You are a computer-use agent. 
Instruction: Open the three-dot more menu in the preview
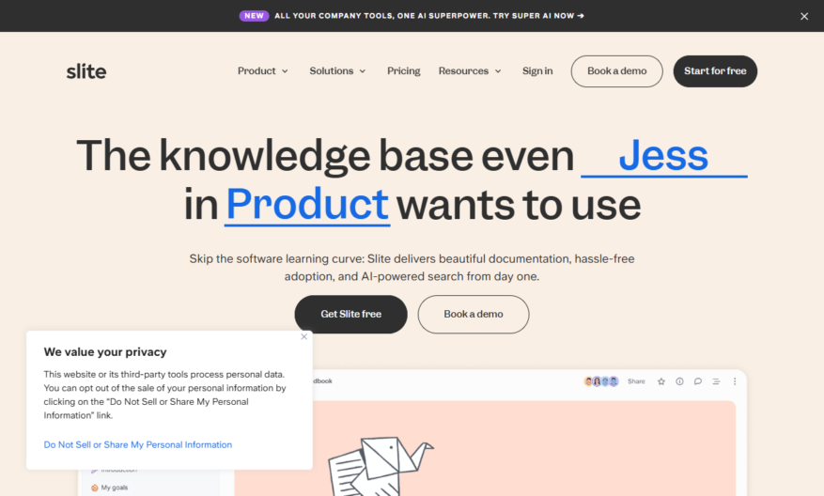(x=735, y=381)
